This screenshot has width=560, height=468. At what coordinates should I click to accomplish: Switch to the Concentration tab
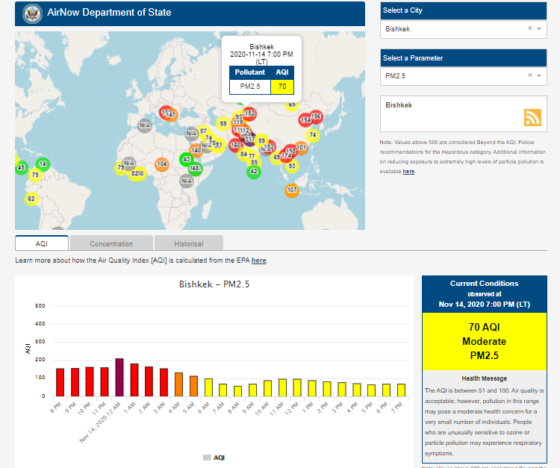click(x=111, y=243)
